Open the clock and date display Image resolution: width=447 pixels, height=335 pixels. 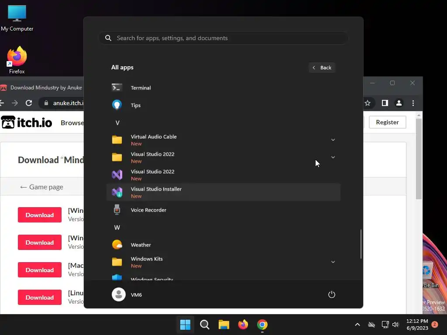(417, 325)
